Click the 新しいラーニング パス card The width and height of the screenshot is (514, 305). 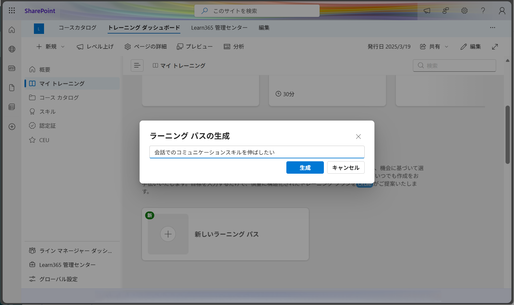point(225,234)
